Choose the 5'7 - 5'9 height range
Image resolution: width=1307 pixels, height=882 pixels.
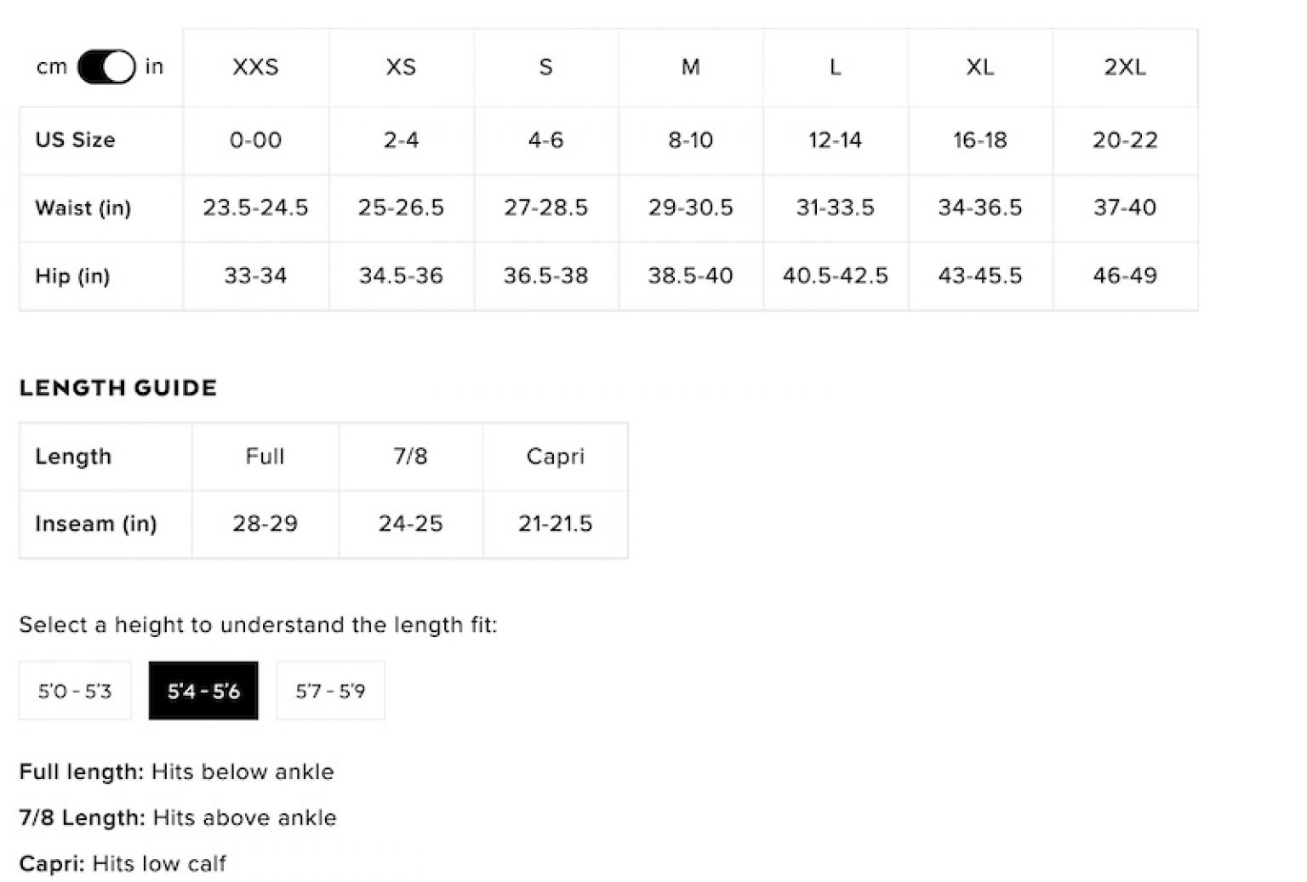click(x=330, y=691)
